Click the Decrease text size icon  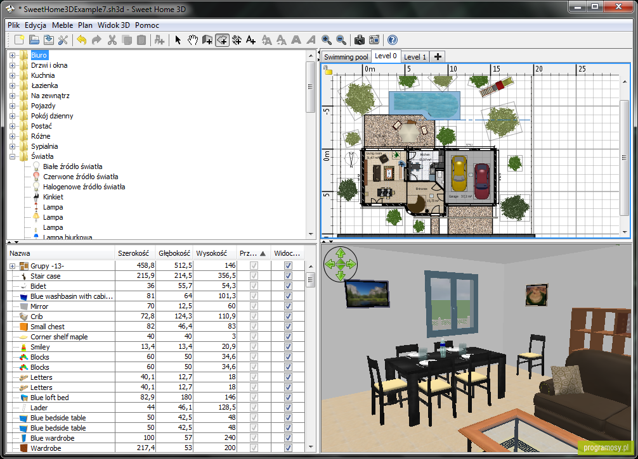click(x=281, y=40)
